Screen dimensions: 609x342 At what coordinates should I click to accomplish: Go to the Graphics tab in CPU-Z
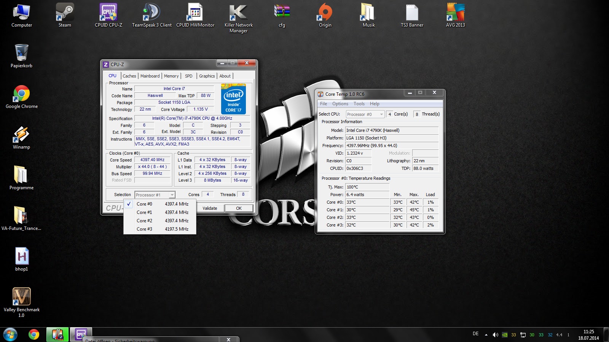tap(207, 76)
